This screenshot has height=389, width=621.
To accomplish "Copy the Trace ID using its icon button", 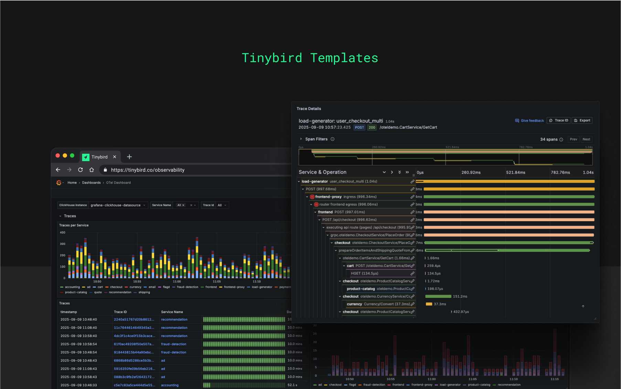I will pos(551,120).
